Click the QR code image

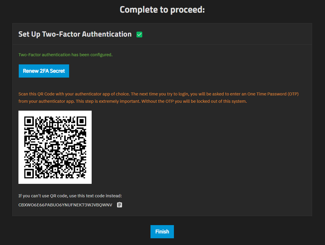coord(55,147)
